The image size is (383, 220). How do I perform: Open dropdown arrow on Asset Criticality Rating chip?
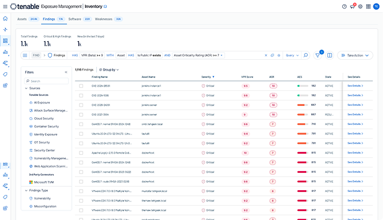coord(221,56)
